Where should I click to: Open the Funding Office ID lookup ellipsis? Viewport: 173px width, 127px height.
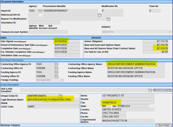[x=56, y=76]
